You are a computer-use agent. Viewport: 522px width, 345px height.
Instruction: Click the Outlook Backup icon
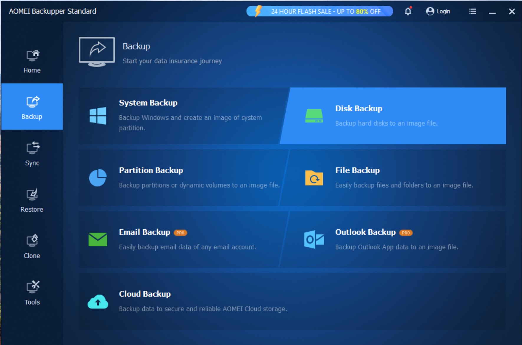click(314, 239)
